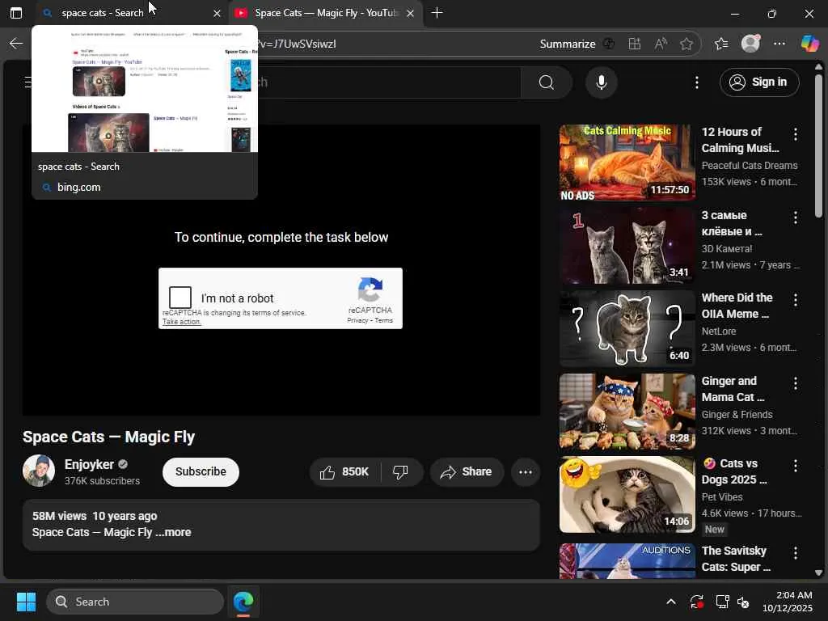Open the split screen icon in address bar
This screenshot has height=621, width=828.
pos(635,44)
